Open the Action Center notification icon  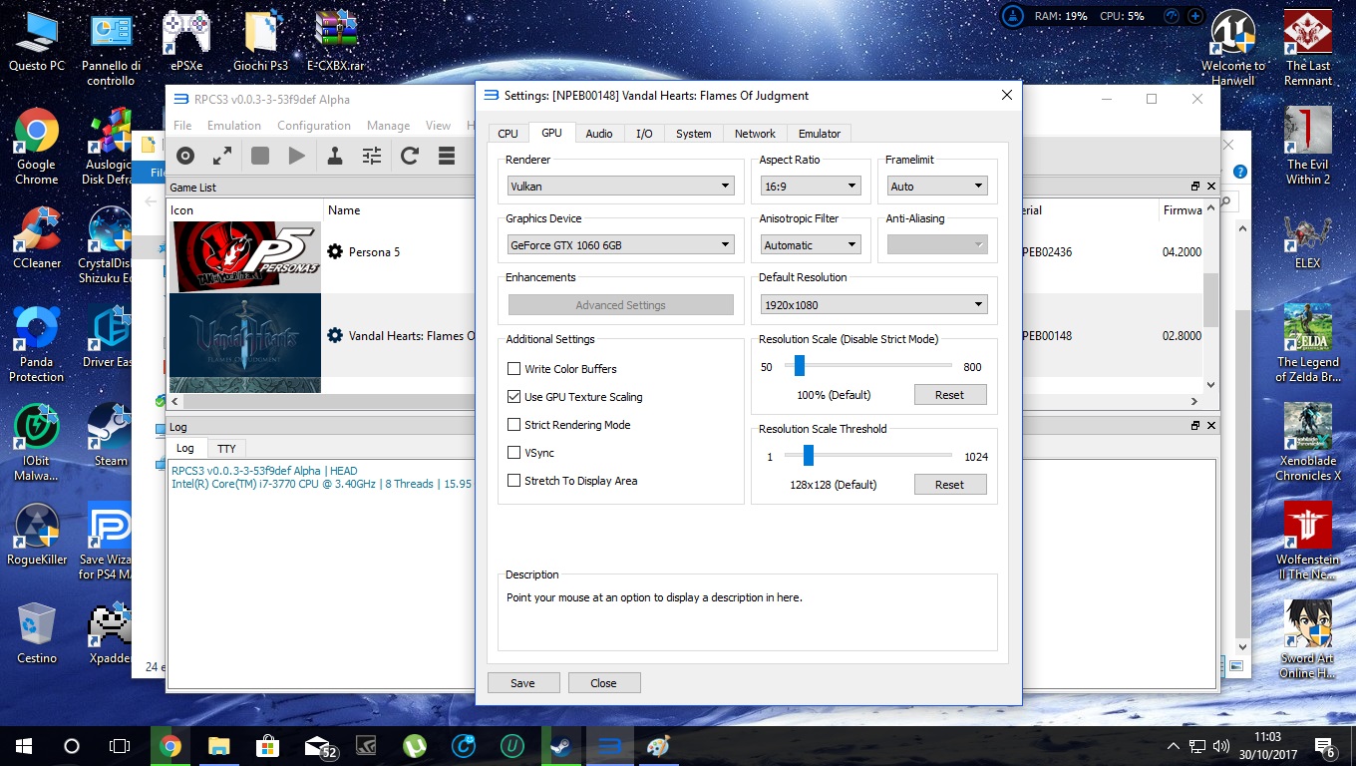click(1326, 745)
